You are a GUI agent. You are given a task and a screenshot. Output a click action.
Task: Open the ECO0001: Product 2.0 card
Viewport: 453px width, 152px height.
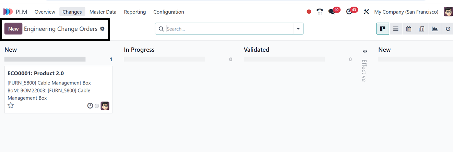pos(36,73)
